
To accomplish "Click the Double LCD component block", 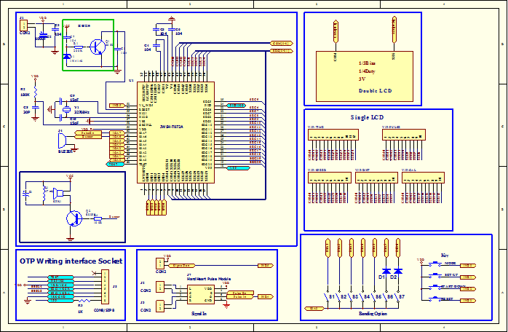I will click(x=365, y=76).
